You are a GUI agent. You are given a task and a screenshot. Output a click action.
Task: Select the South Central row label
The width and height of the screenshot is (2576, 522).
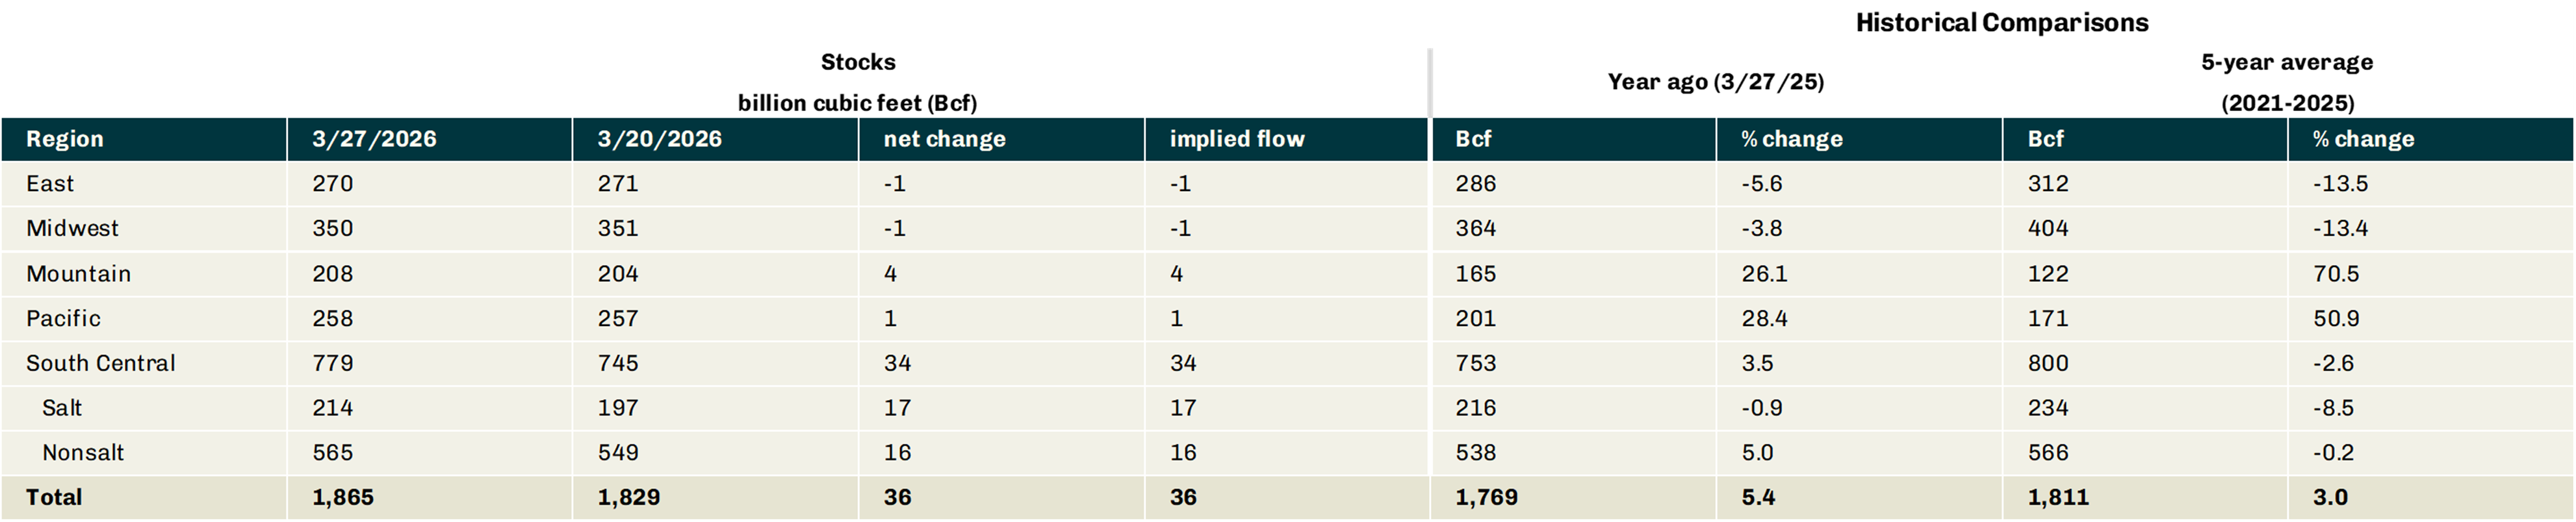(x=100, y=363)
